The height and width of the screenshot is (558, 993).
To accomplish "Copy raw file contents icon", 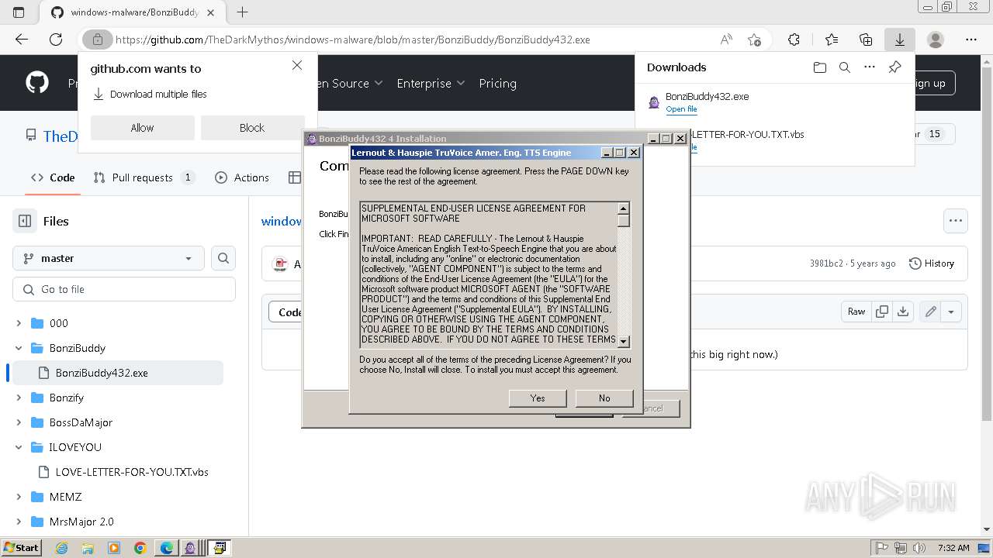I will coord(882,312).
